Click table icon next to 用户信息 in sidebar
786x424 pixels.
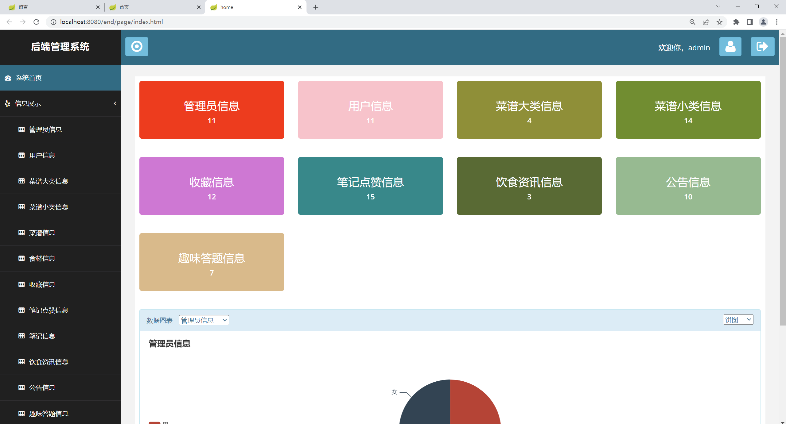[21, 155]
